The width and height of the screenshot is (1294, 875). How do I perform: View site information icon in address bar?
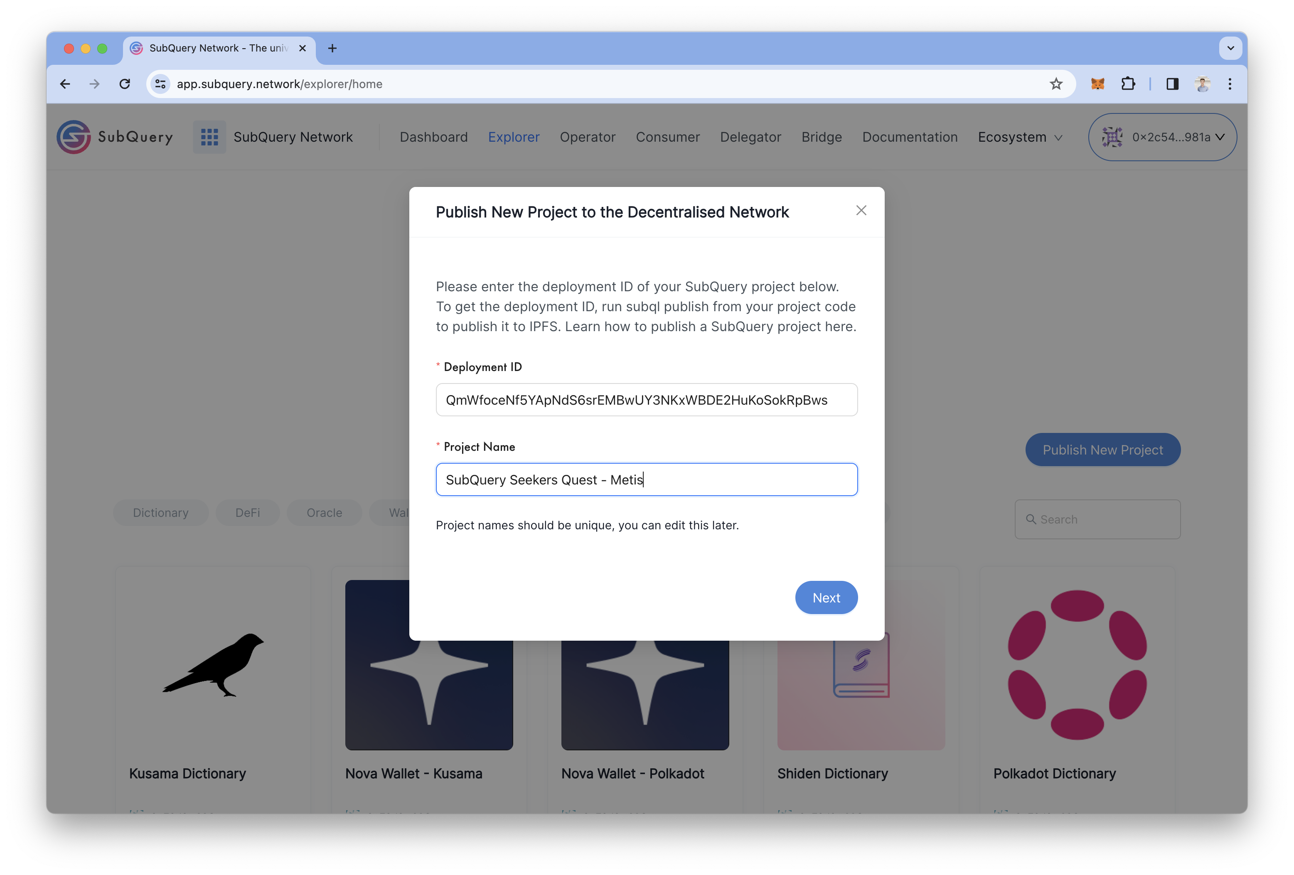coord(160,84)
